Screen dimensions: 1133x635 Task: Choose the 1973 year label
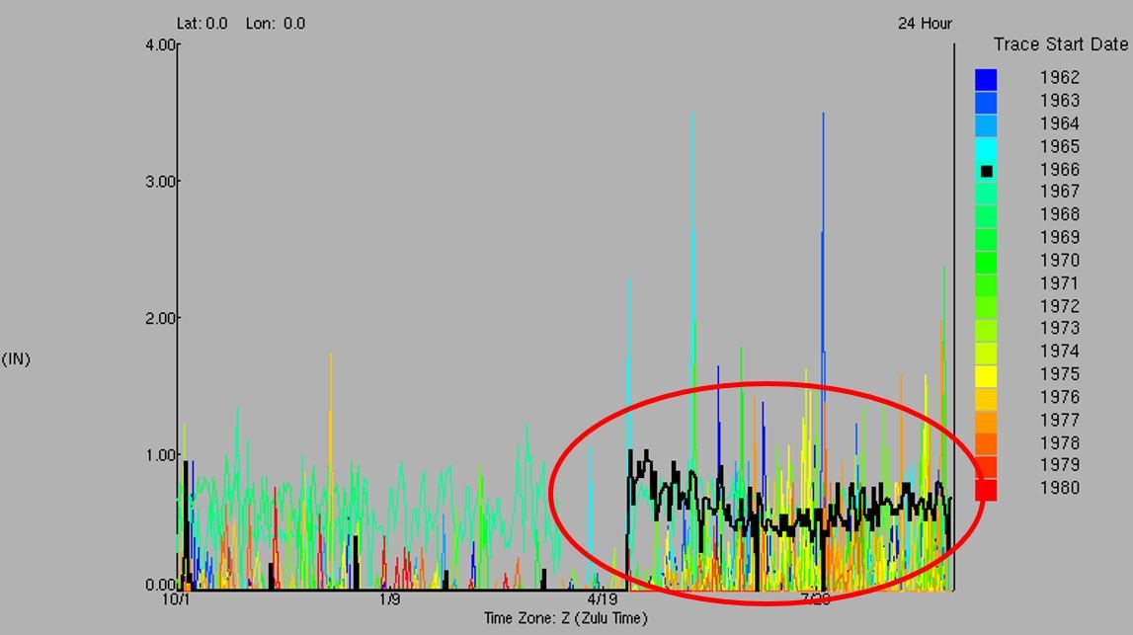click(x=1059, y=328)
